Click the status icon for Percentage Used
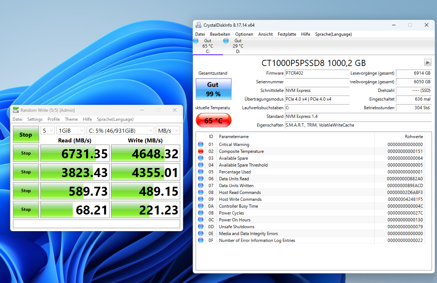 tap(201, 172)
